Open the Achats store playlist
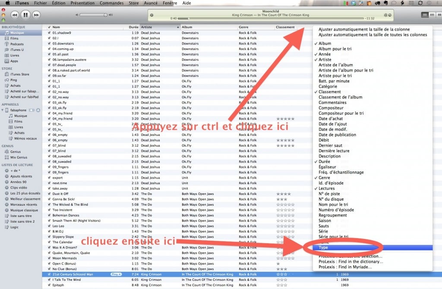Screen dimensions: 442x289 [15, 86]
